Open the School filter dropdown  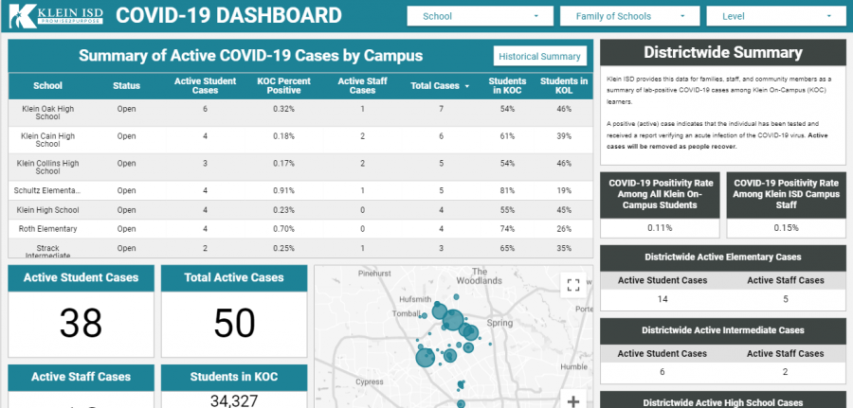tap(480, 16)
